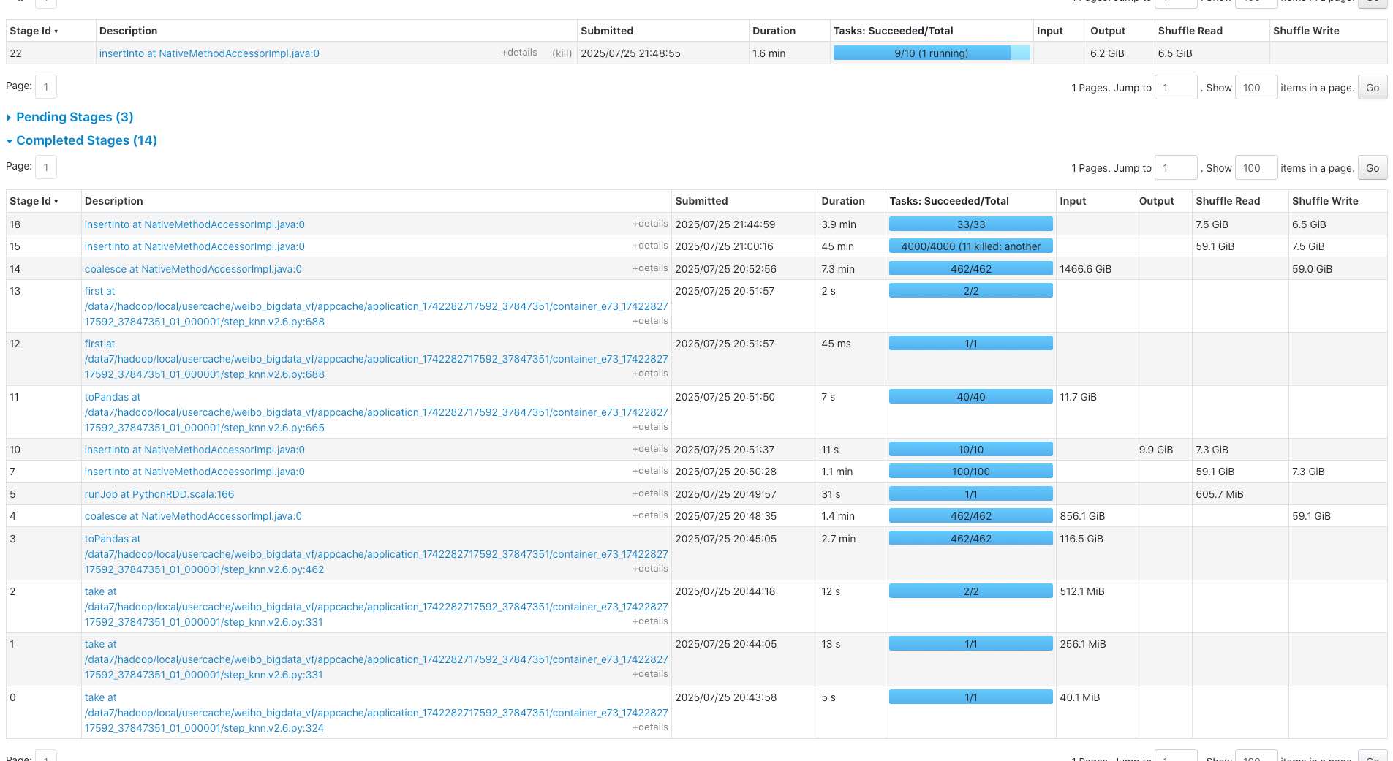Screen dimensions: 1393x761
Task: Click the Go button in Completed Stages
Action: click(x=1372, y=168)
